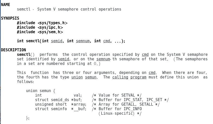213x124 pixels.
Task: Click the underlined word "calling"
Action: (x=120, y=77)
